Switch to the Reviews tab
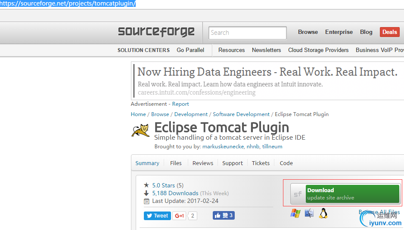This screenshot has width=404, height=230. coord(203,163)
